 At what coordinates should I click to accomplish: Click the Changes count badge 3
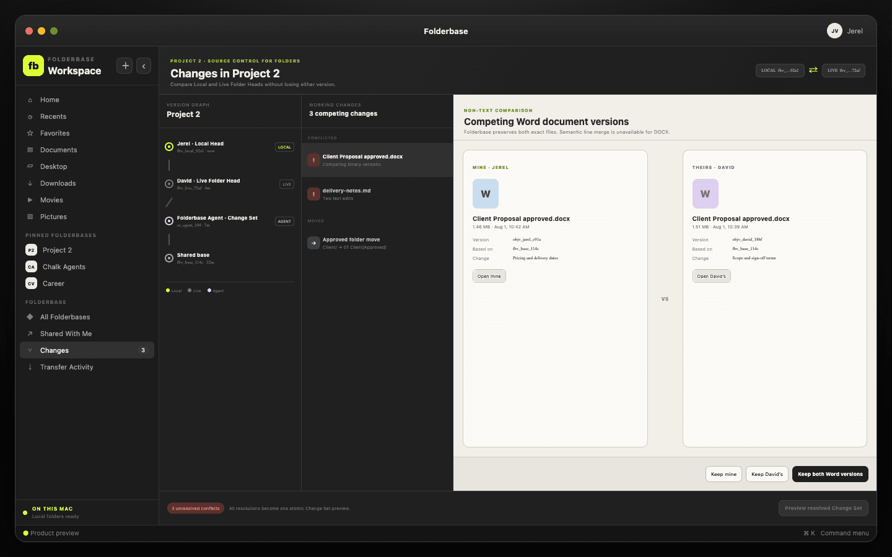[x=143, y=350]
